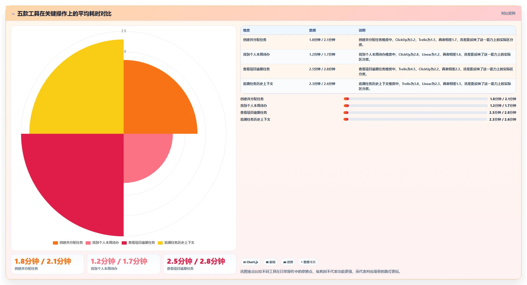Click the 创建并分配任务 progress bar

415,99
